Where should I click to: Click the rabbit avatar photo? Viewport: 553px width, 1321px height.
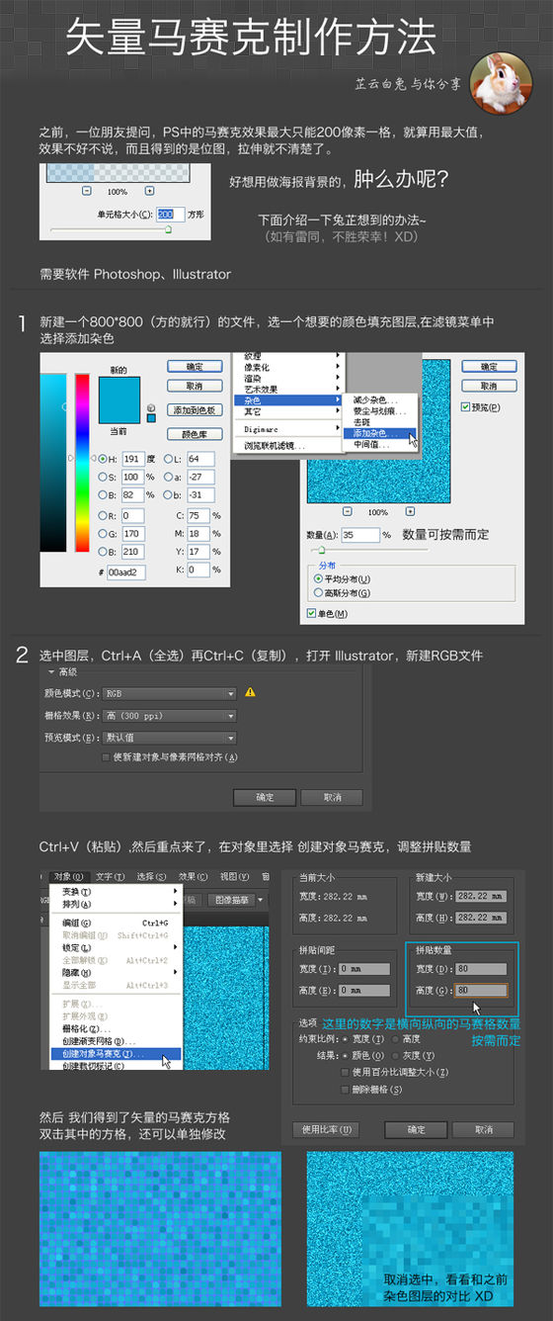click(x=501, y=84)
